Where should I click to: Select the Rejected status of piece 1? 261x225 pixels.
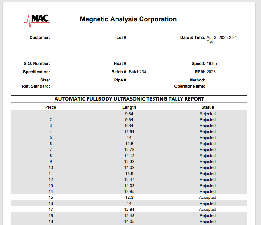[207, 114]
